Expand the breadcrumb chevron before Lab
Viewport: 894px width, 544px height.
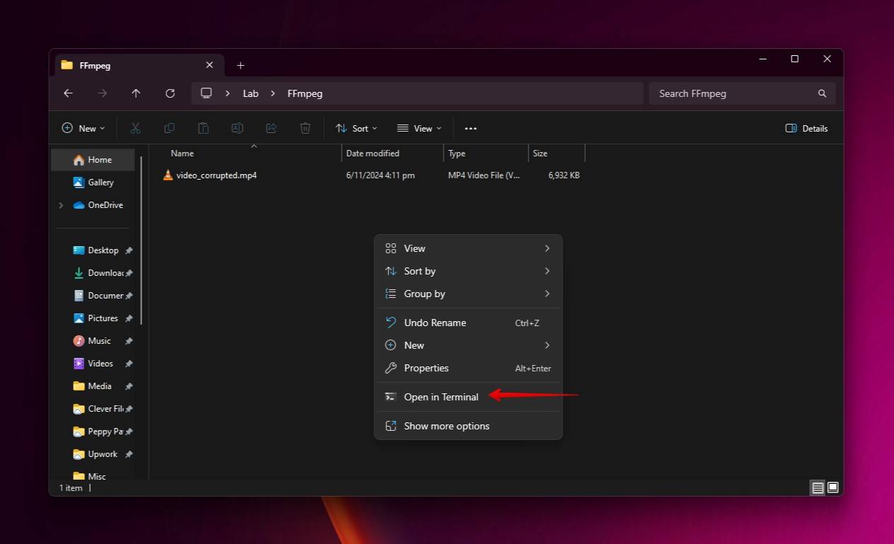(228, 93)
